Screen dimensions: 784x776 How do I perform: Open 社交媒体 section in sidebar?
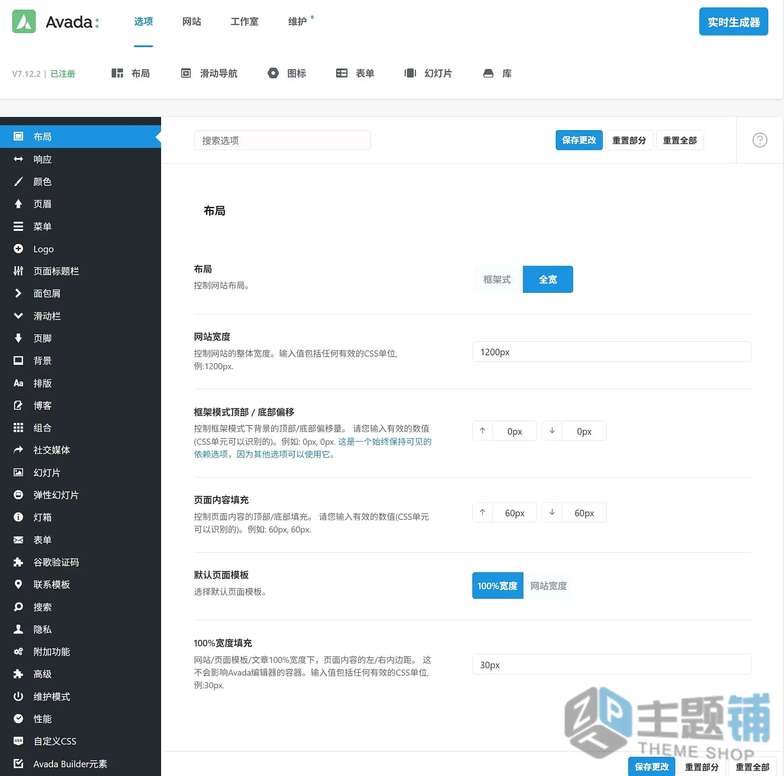pos(80,450)
